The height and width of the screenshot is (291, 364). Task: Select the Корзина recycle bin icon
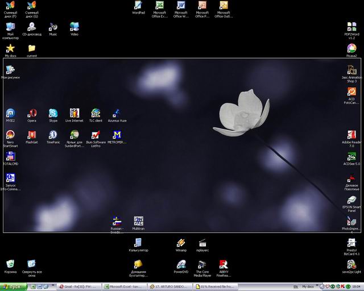(10, 267)
